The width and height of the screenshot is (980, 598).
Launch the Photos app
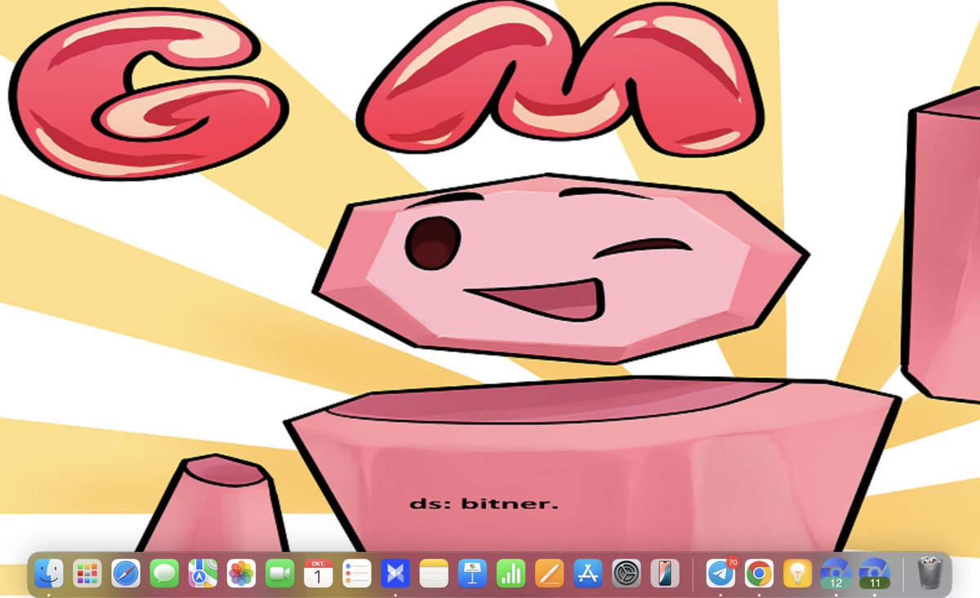(241, 574)
